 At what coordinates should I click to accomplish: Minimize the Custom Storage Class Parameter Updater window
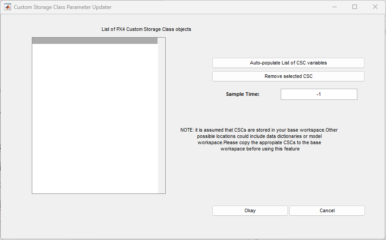tap(335, 7)
